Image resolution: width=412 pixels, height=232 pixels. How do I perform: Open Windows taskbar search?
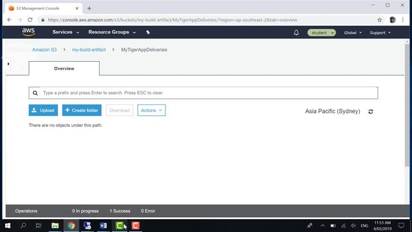click(23, 226)
